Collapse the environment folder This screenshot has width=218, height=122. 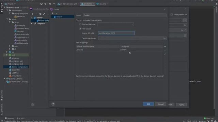click(7, 11)
